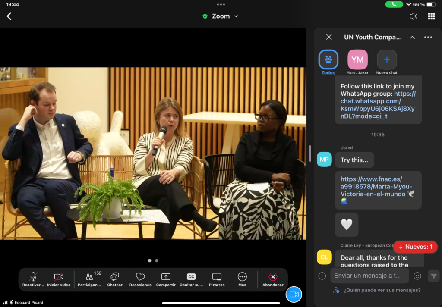Jump to new messages via Nuevos: 1
442x307 pixels.
[x=415, y=247]
